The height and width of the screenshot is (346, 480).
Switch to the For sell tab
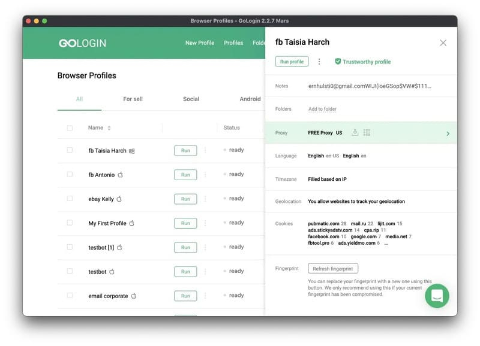pyautogui.click(x=133, y=99)
